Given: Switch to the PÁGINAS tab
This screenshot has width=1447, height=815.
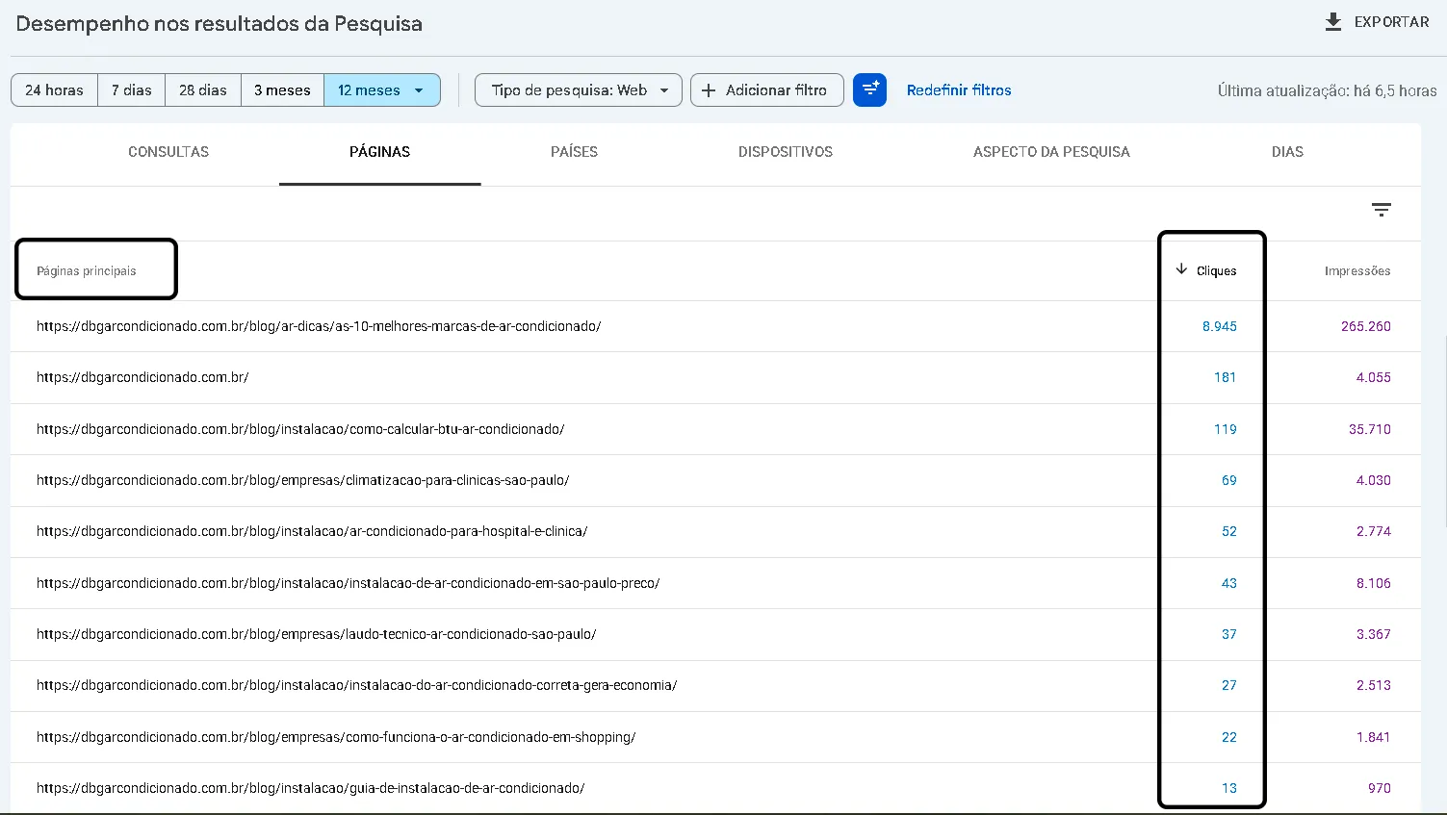Looking at the screenshot, I should (380, 152).
